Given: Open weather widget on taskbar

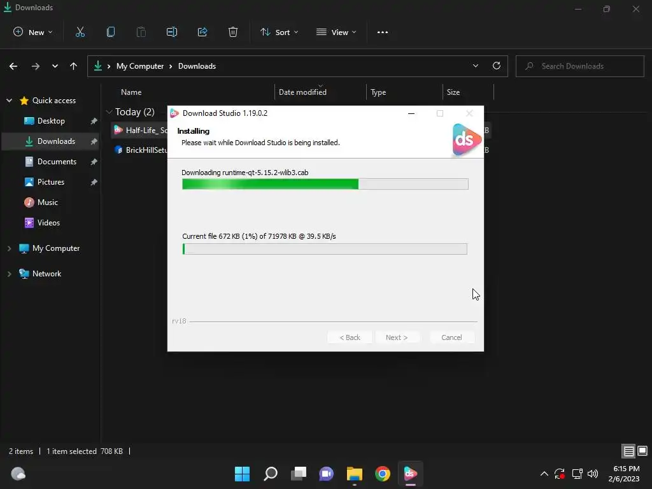Looking at the screenshot, I should pyautogui.click(x=18, y=474).
